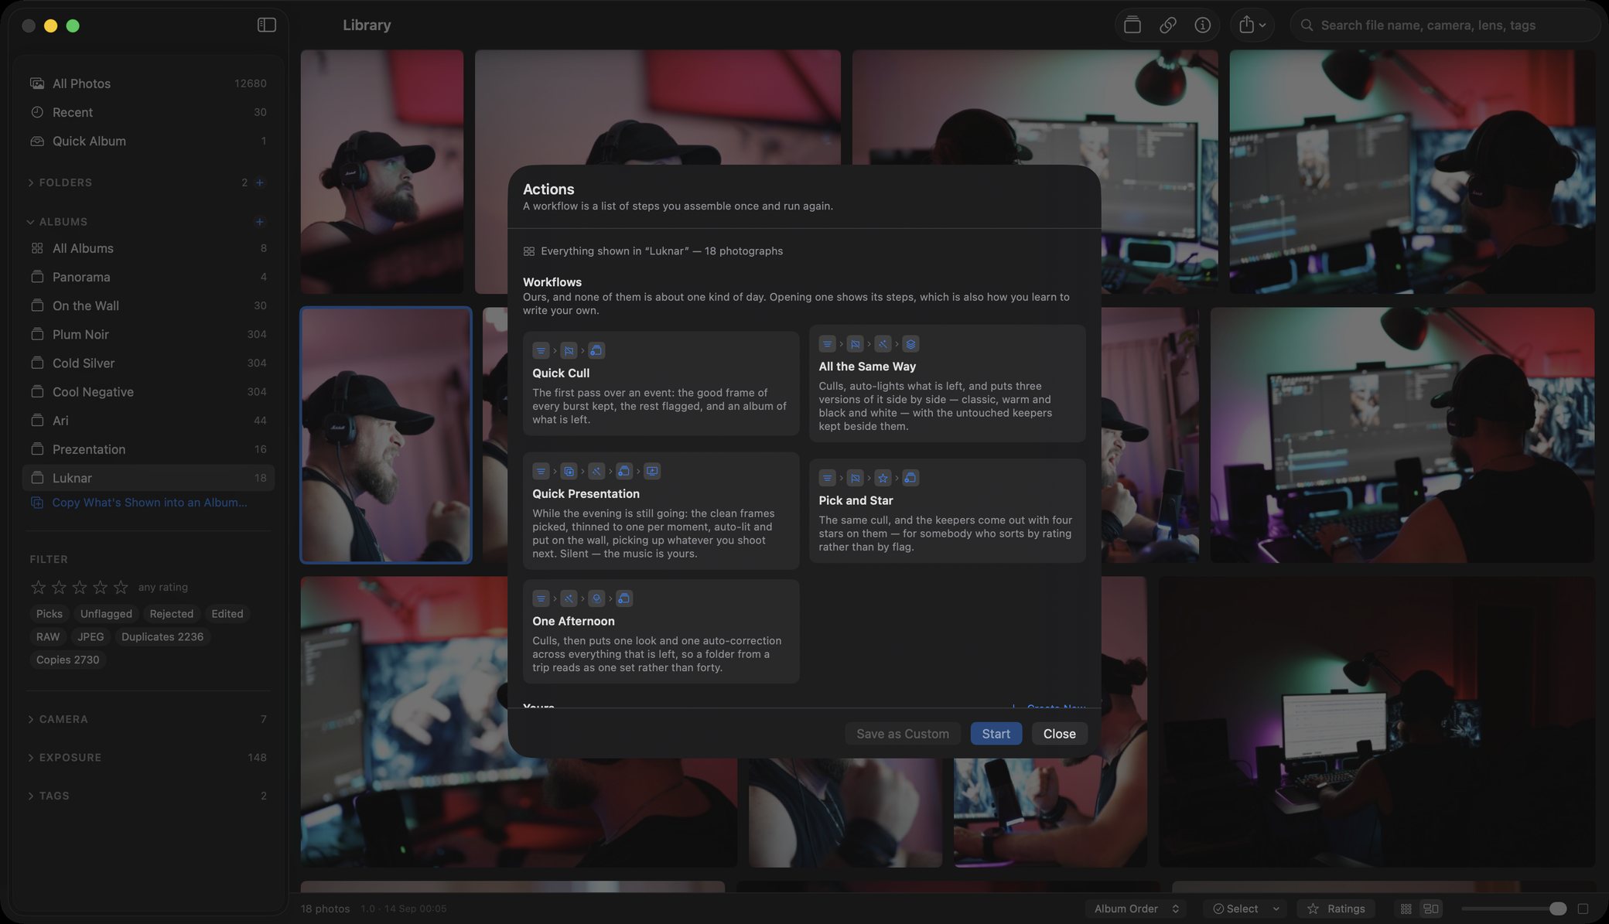Adjust the thumbnail size slider
The width and height of the screenshot is (1609, 924).
pyautogui.click(x=1515, y=909)
